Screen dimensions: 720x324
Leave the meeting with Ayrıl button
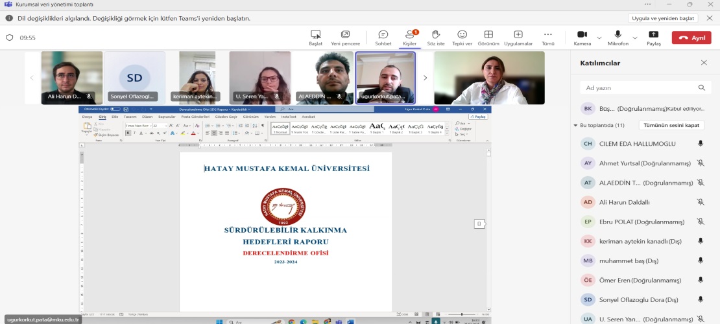point(691,38)
